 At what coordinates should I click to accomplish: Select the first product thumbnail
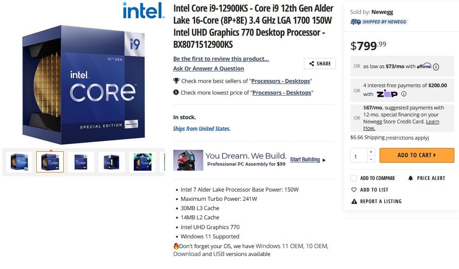pos(19,162)
